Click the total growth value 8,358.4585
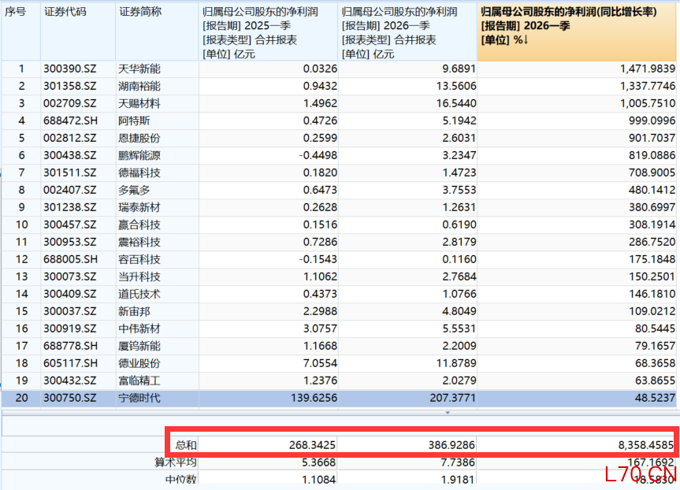Viewport: 680px width, 490px height. pos(646,445)
